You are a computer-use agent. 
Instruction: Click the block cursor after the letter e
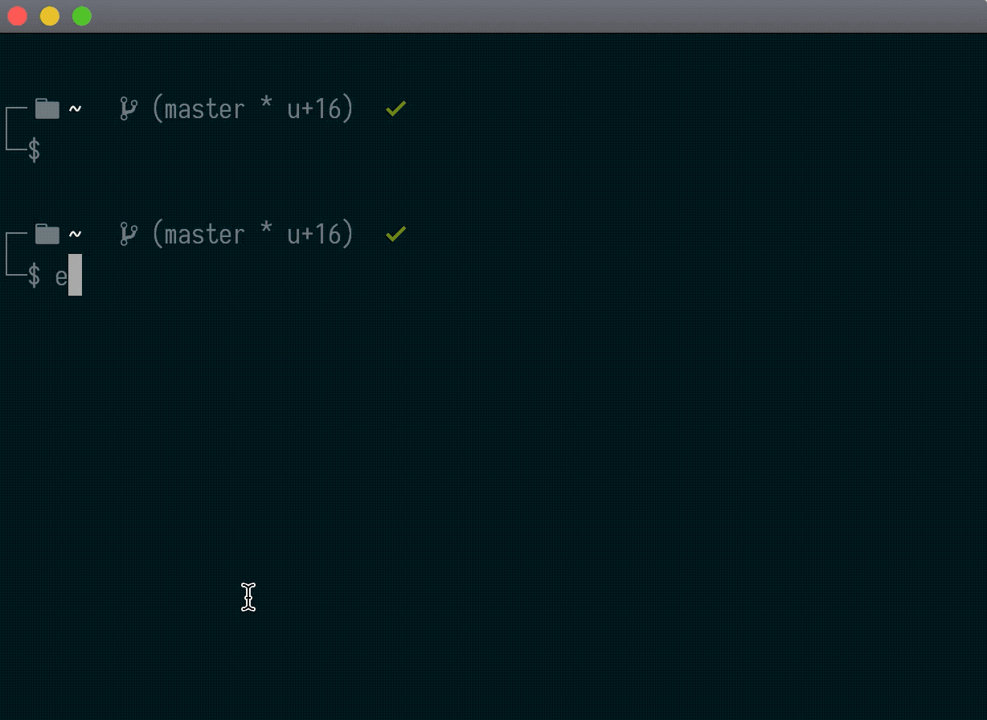(x=76, y=276)
